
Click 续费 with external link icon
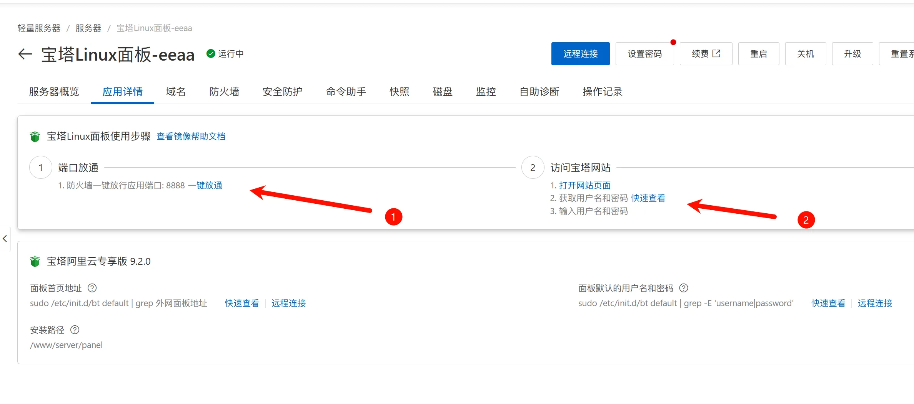click(706, 54)
